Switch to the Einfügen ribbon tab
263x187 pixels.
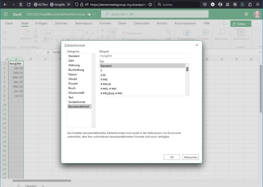[41, 23]
